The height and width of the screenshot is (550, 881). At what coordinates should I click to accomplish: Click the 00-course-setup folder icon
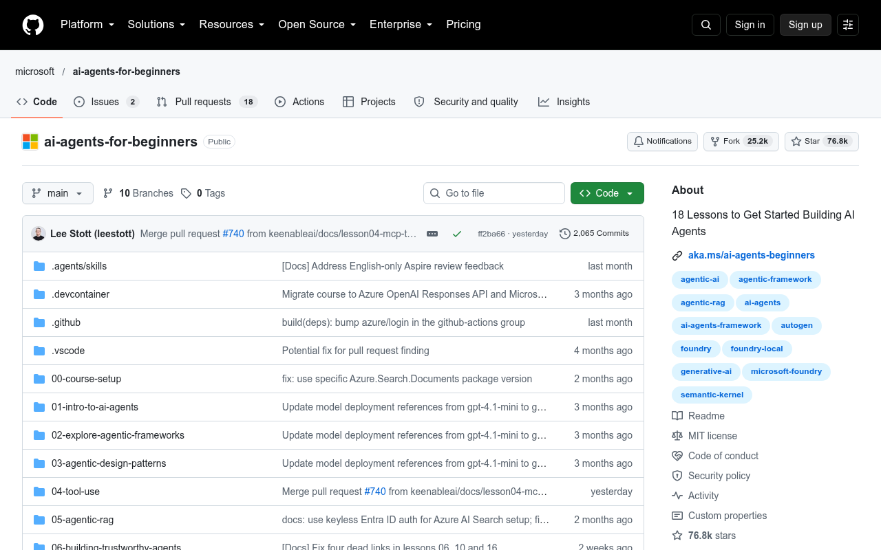pyautogui.click(x=39, y=379)
